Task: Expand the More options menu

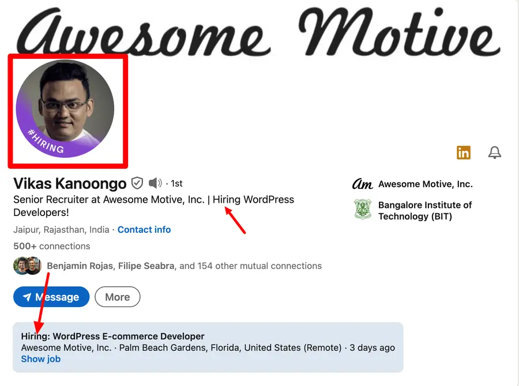Action: click(117, 297)
